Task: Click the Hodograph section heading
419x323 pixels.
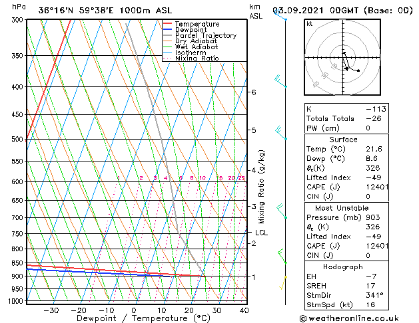Action: [343, 267]
